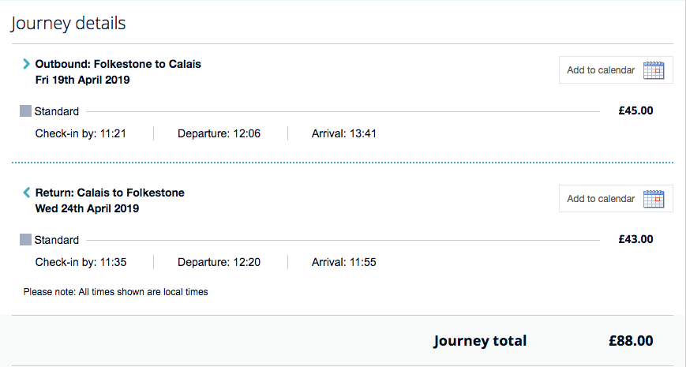Click 'Add to calendar' text for outbound trip
The width and height of the screenshot is (686, 367).
pyautogui.click(x=601, y=70)
